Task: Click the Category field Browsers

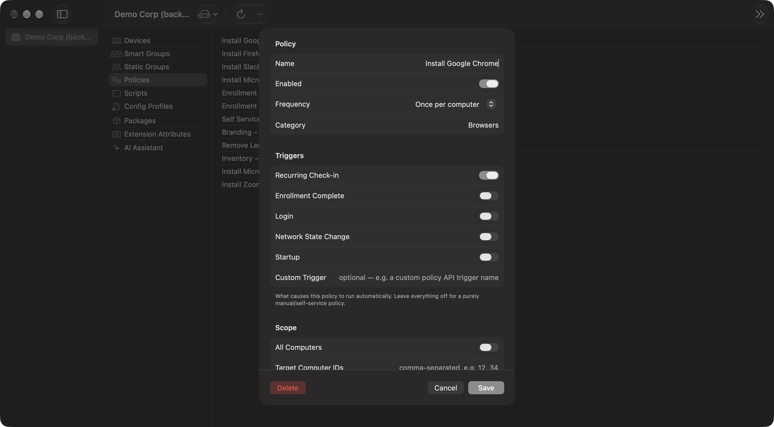Action: [x=387, y=125]
